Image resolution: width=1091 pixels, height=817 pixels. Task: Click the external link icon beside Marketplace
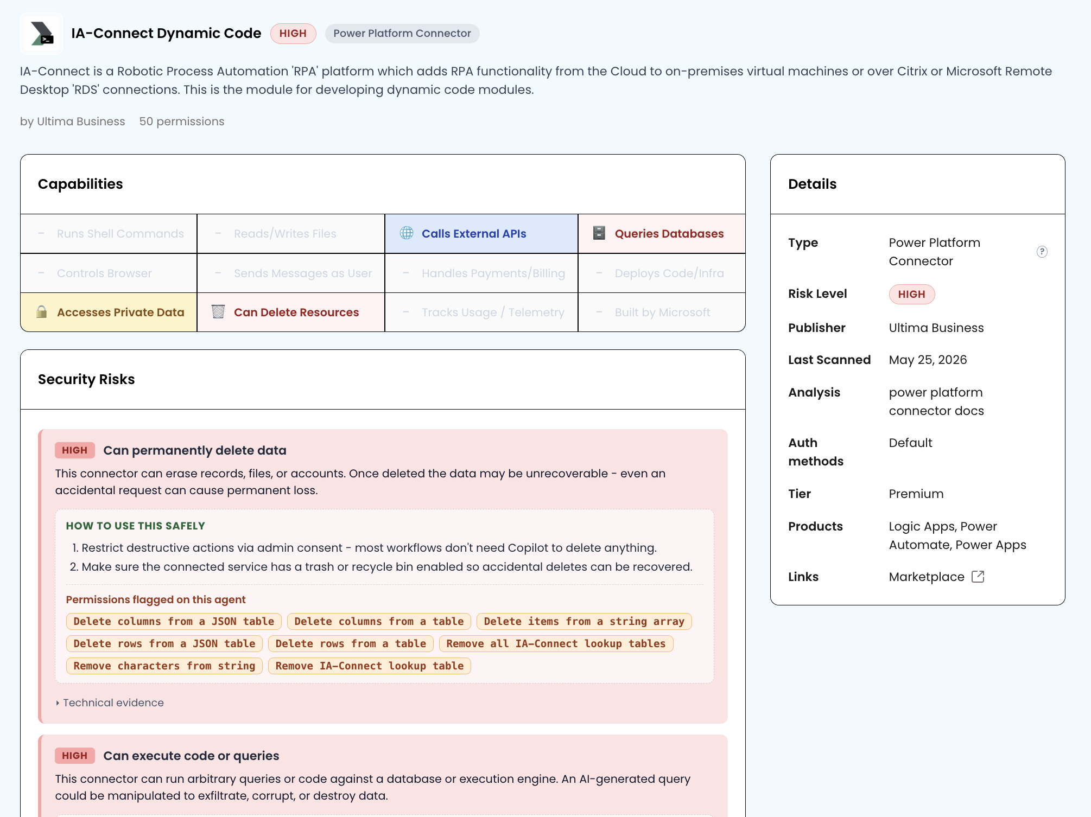pos(978,577)
